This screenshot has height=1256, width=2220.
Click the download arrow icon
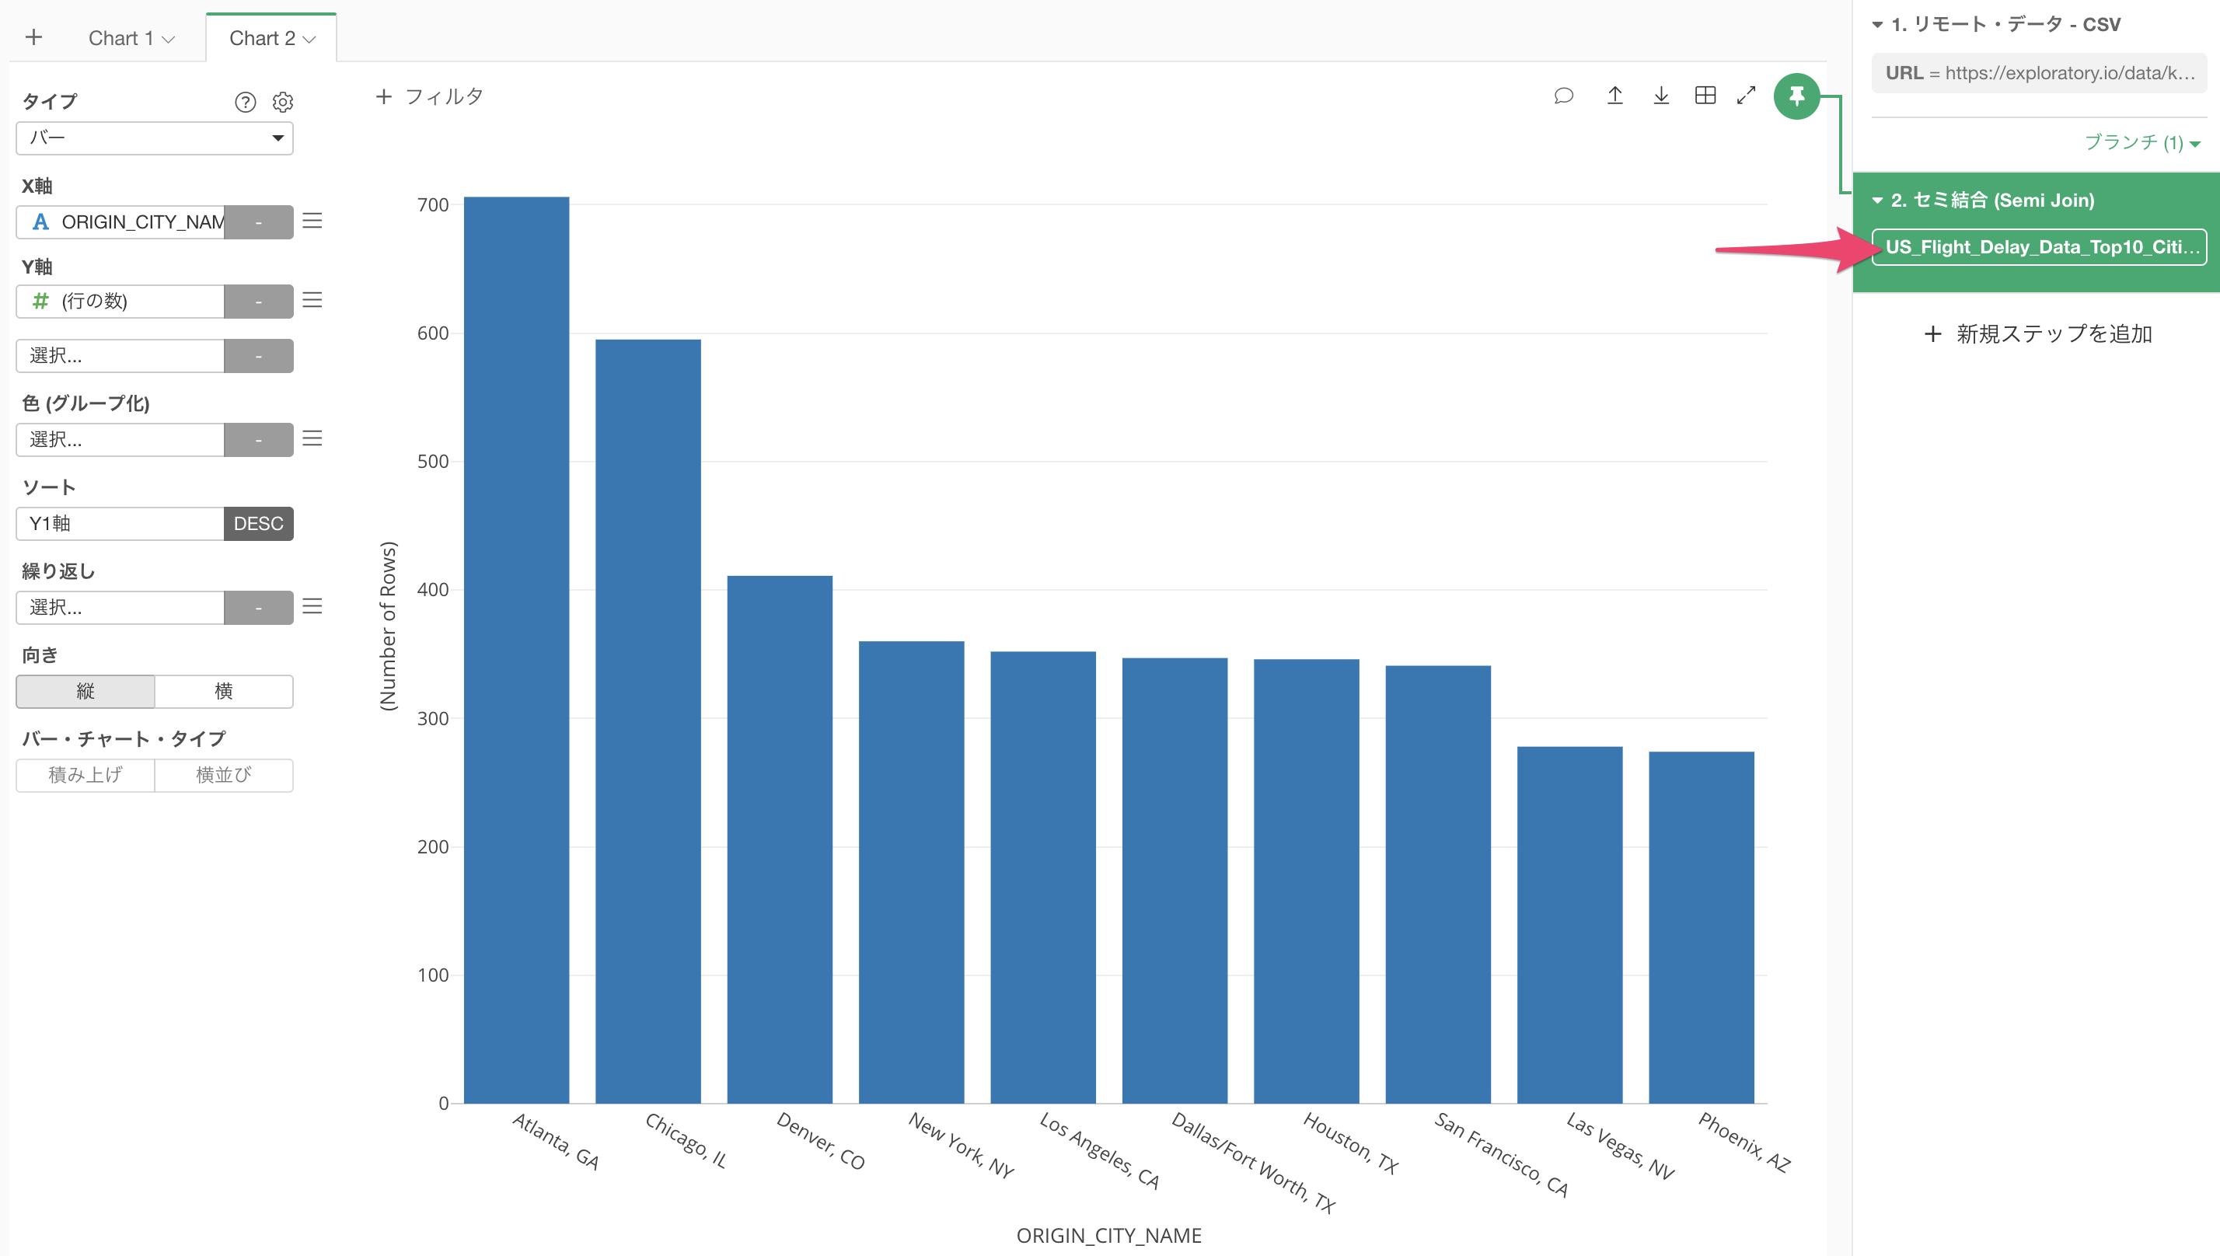pyautogui.click(x=1660, y=96)
